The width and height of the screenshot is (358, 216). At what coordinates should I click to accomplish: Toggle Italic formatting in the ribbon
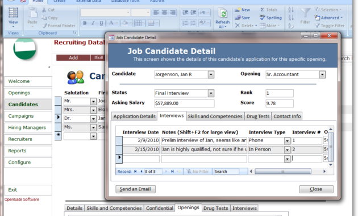pos(93,23)
